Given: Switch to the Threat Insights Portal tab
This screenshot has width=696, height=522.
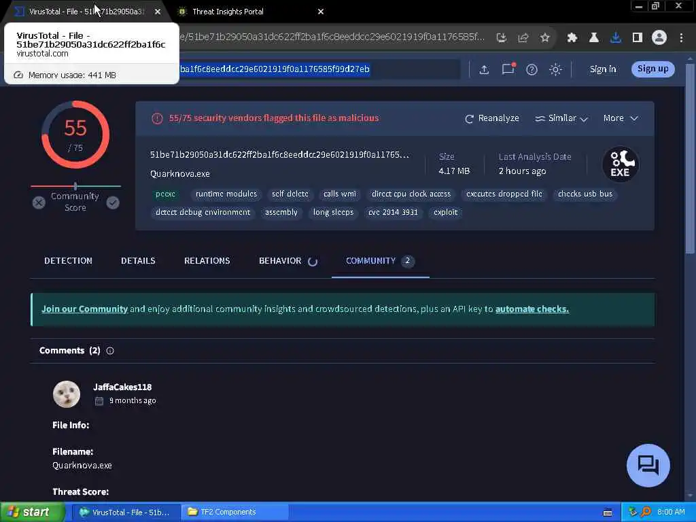Looking at the screenshot, I should (x=249, y=12).
